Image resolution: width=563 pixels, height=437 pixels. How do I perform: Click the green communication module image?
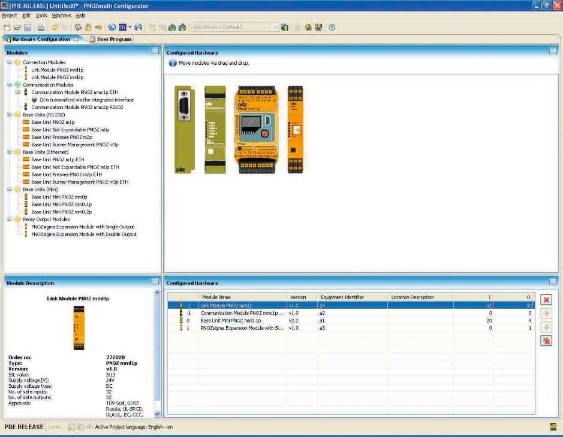click(x=215, y=129)
